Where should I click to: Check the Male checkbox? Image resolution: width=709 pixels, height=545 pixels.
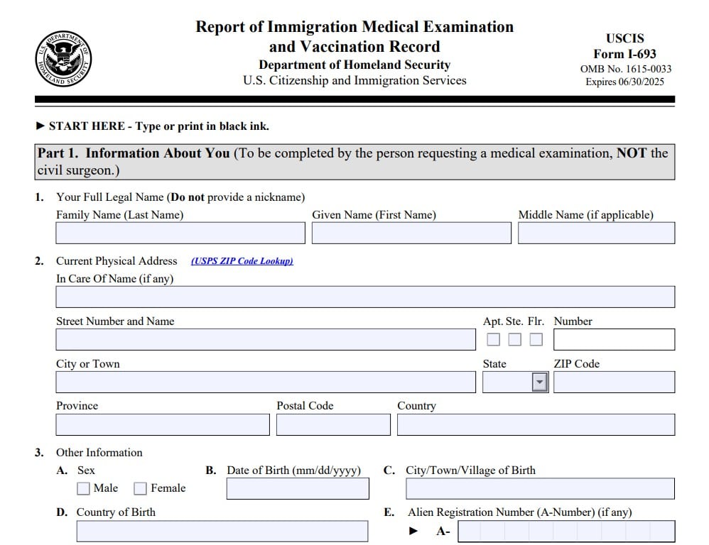click(83, 488)
